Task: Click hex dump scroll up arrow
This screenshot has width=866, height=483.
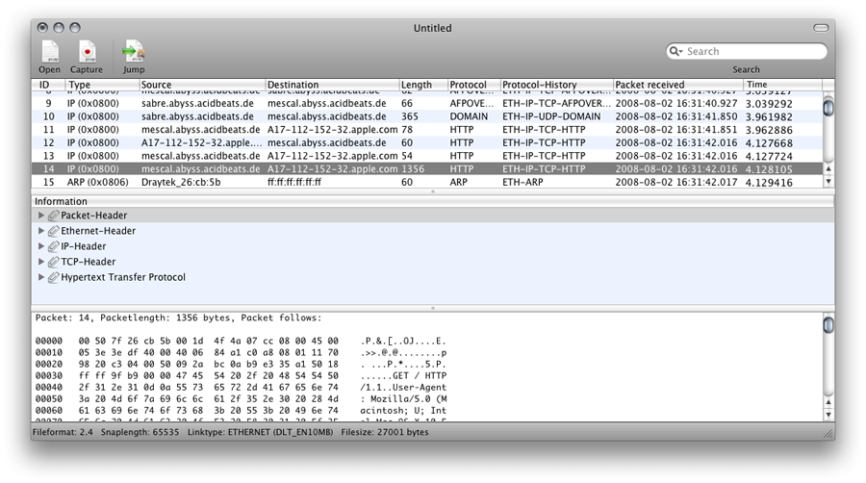Action: [828, 402]
